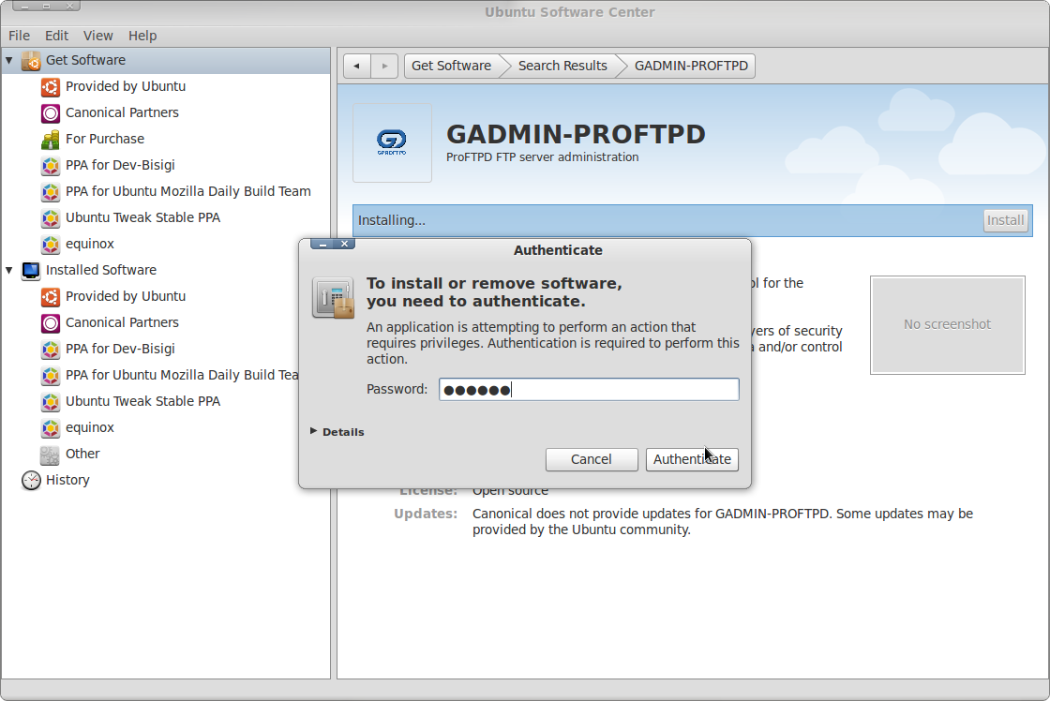Click the Get Software shopping bag icon

pyautogui.click(x=31, y=60)
